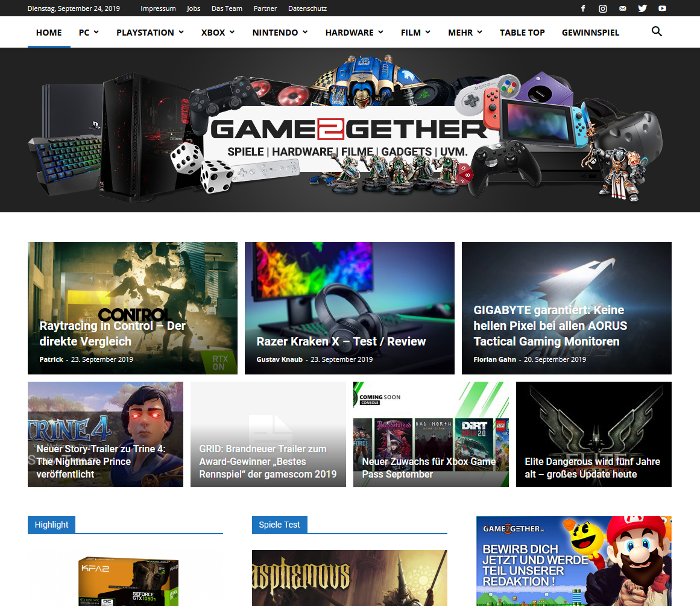Open the GIGABYTE AORUS monitors article
The image size is (700, 606).
[567, 308]
